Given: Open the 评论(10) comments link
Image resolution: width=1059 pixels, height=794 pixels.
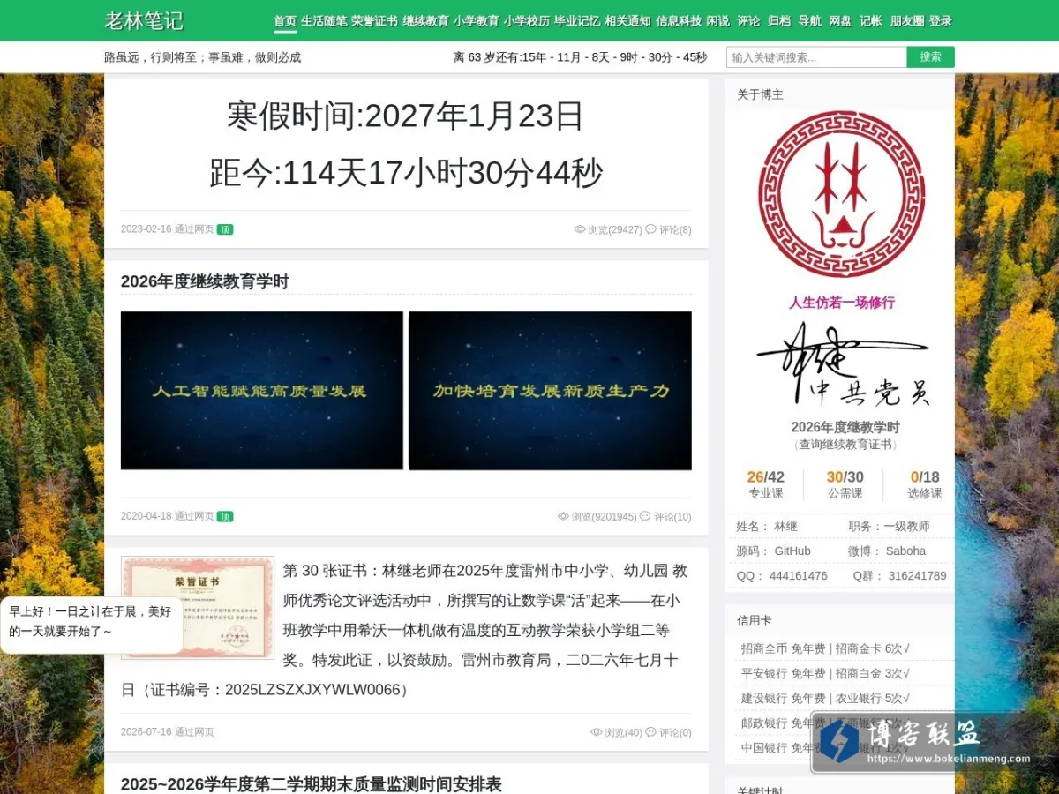Looking at the screenshot, I should point(672,517).
